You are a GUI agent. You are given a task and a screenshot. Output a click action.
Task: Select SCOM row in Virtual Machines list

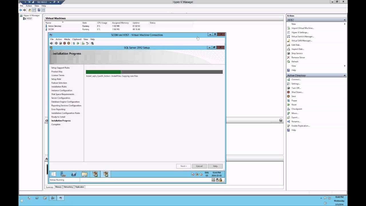click(x=119, y=29)
